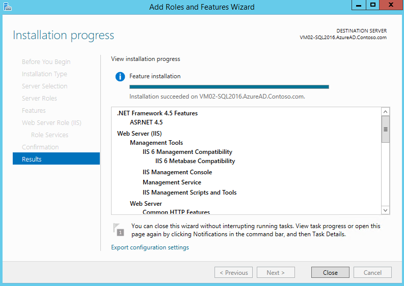Screen dimensions: 404x286
Task: Click the blue information icon beside Feature installation
Action: click(120, 77)
